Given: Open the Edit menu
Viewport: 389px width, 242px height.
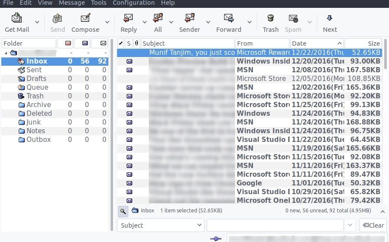Looking at the screenshot, I should [x=26, y=3].
